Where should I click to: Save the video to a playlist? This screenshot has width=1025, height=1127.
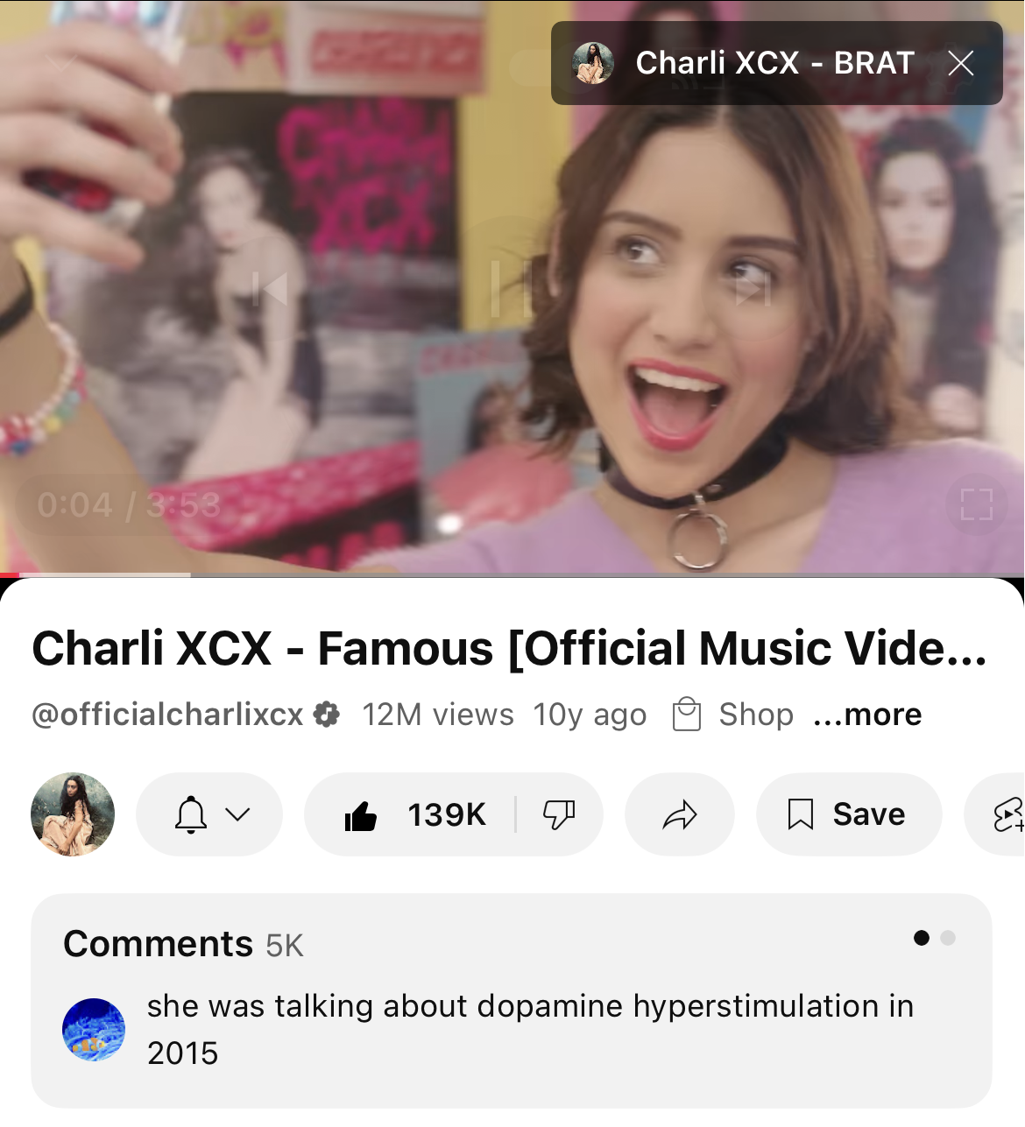(x=849, y=814)
